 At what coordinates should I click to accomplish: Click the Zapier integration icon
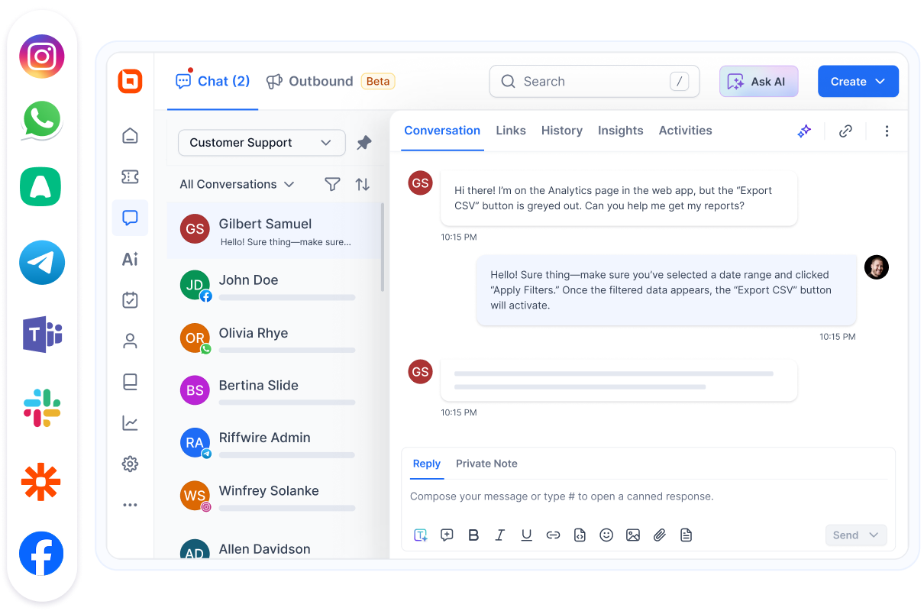[x=41, y=480]
